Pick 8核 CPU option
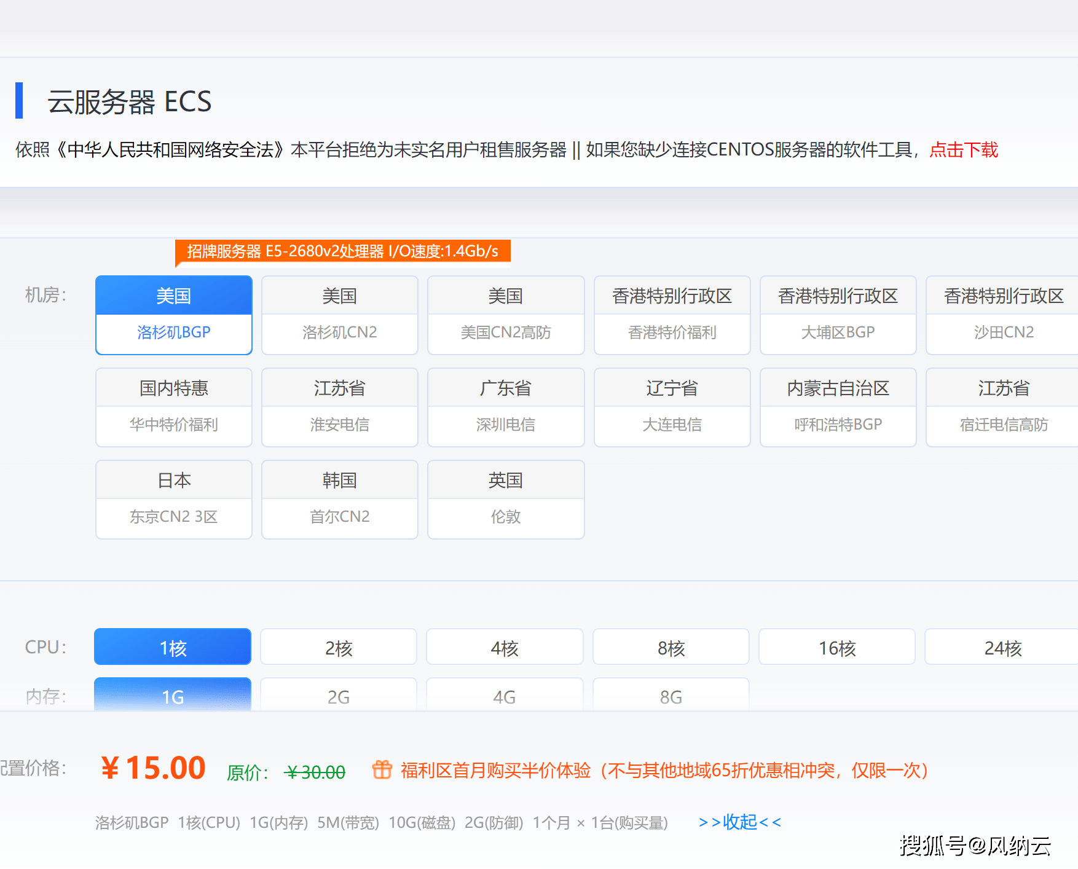The width and height of the screenshot is (1078, 869). [671, 647]
